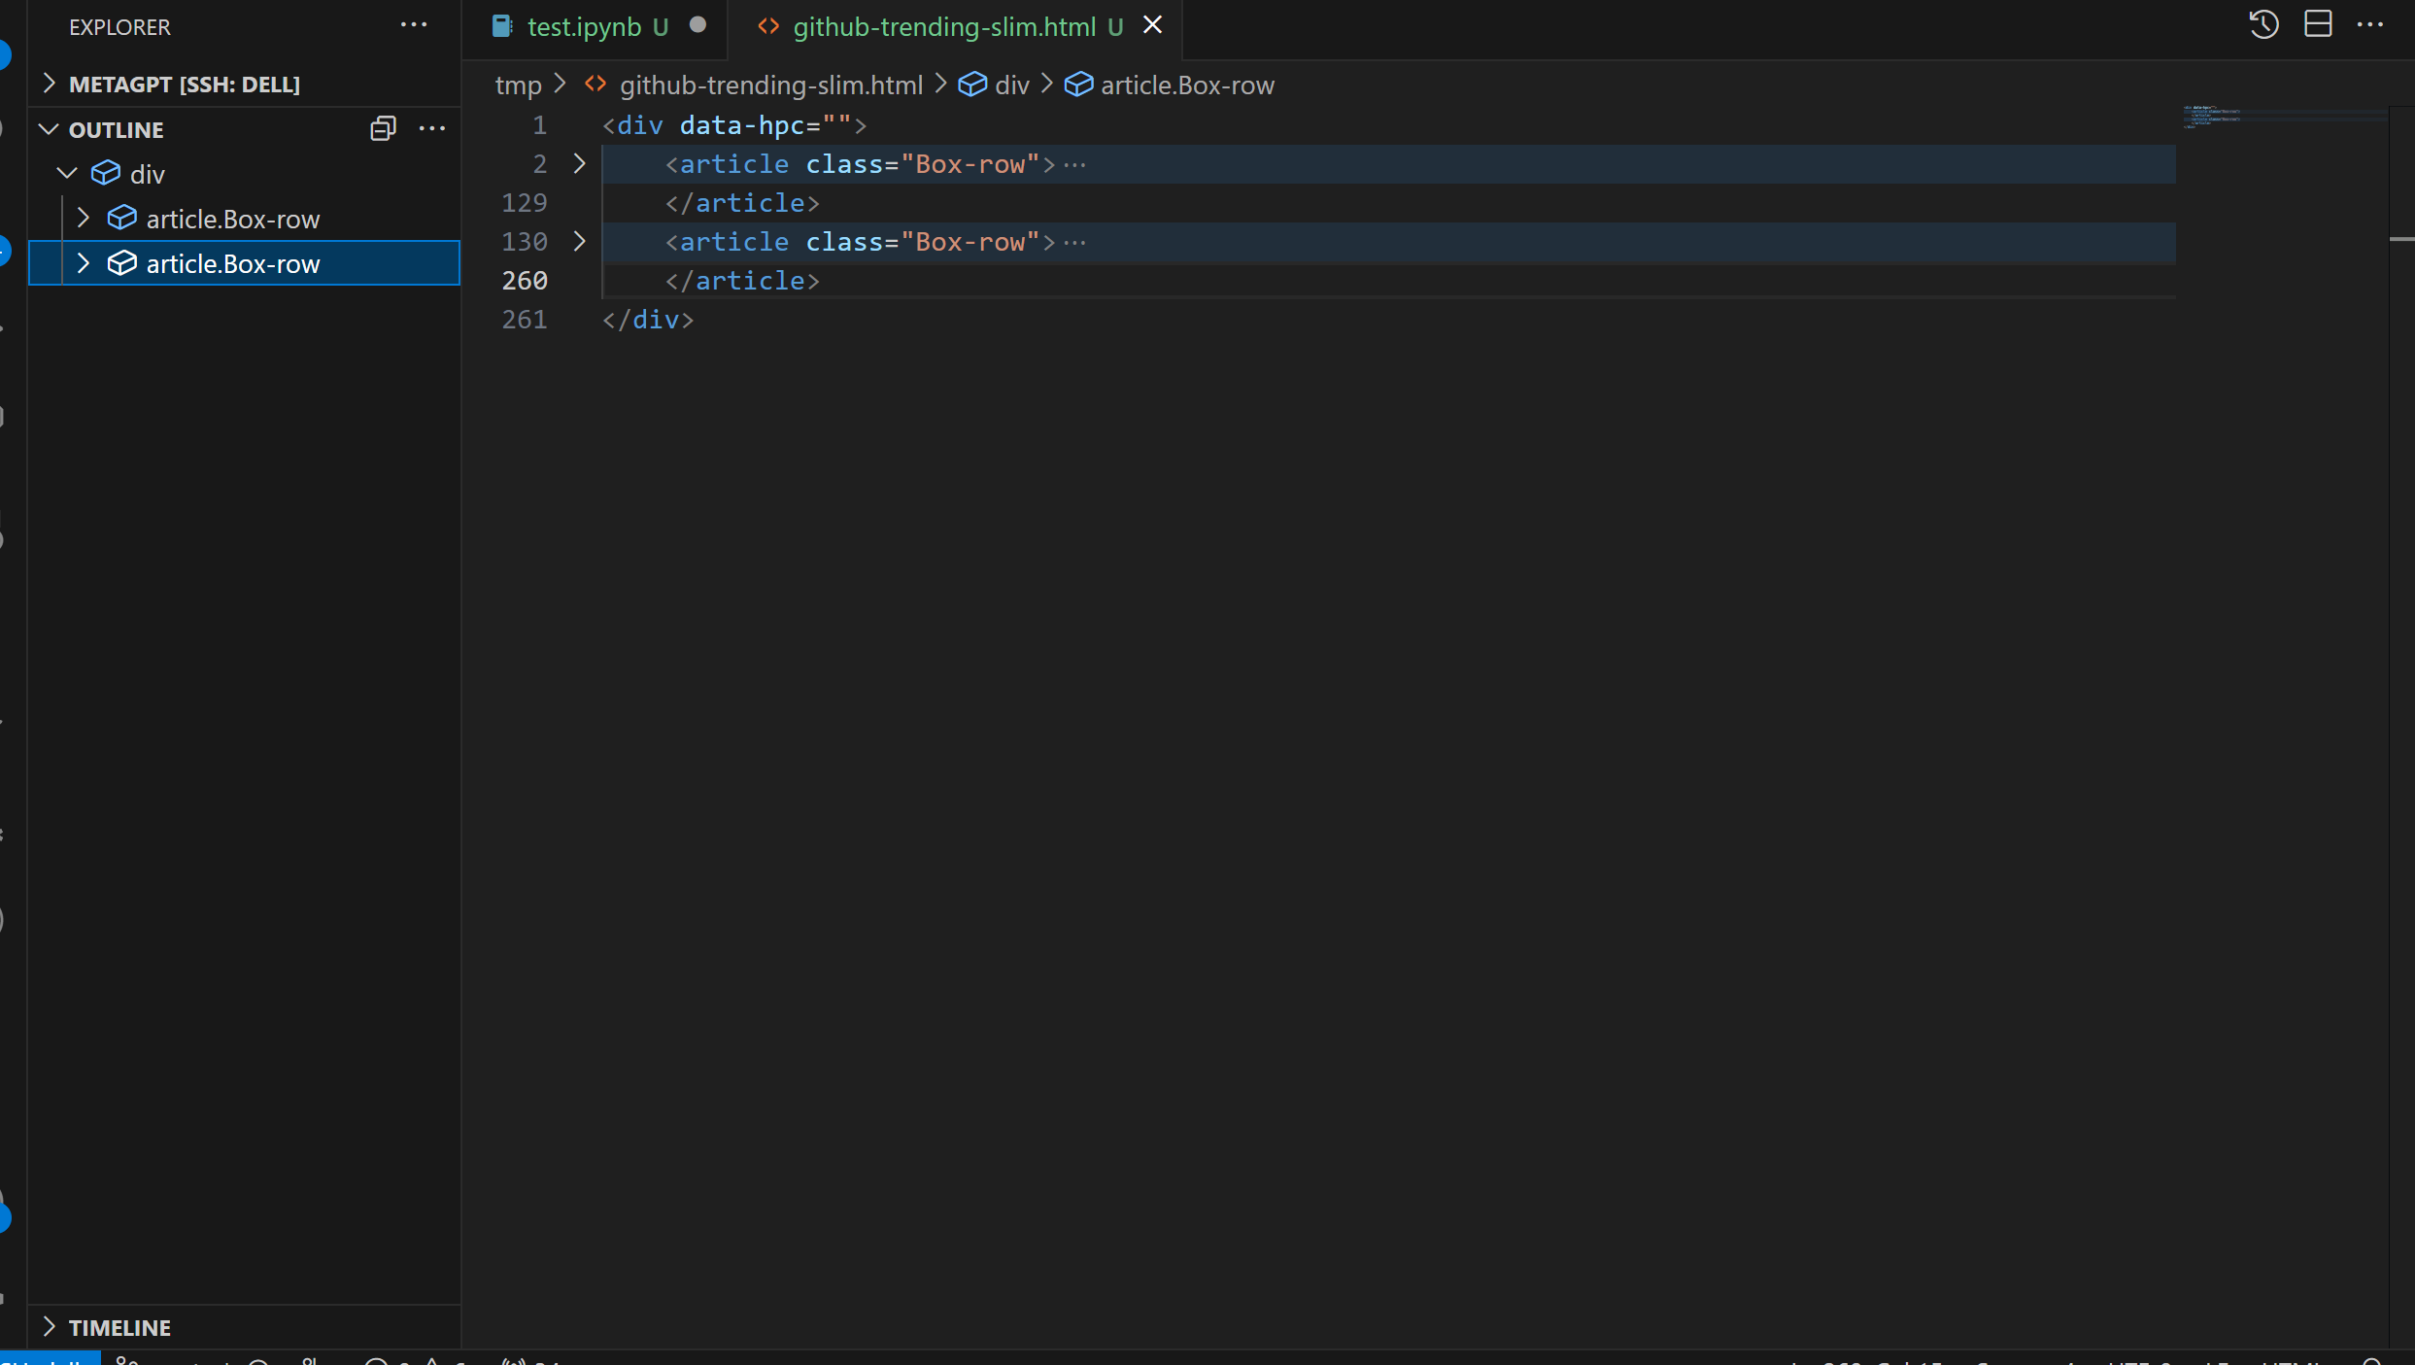The image size is (2415, 1365).
Task: Click the split editor layout icon
Action: 2318,24
